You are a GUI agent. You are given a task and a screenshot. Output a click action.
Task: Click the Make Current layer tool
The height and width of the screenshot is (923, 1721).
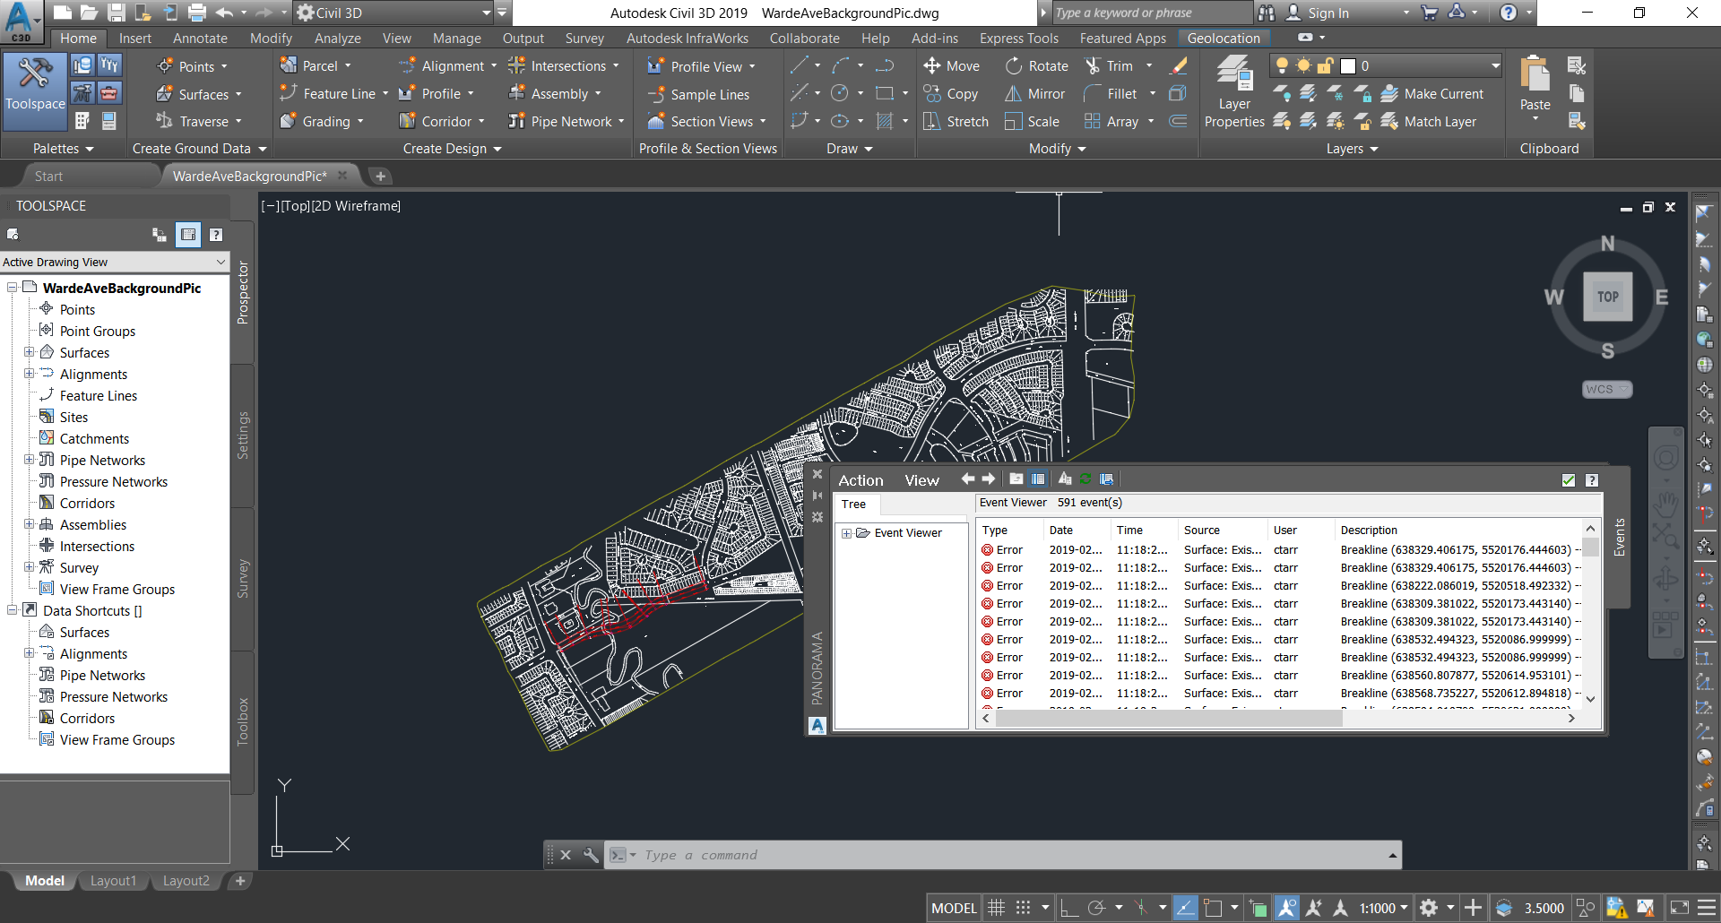1433,93
